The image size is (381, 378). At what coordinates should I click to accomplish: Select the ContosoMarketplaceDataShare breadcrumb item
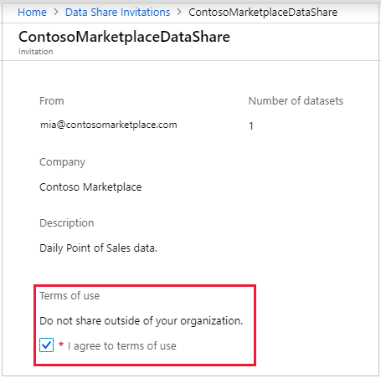[x=263, y=13]
